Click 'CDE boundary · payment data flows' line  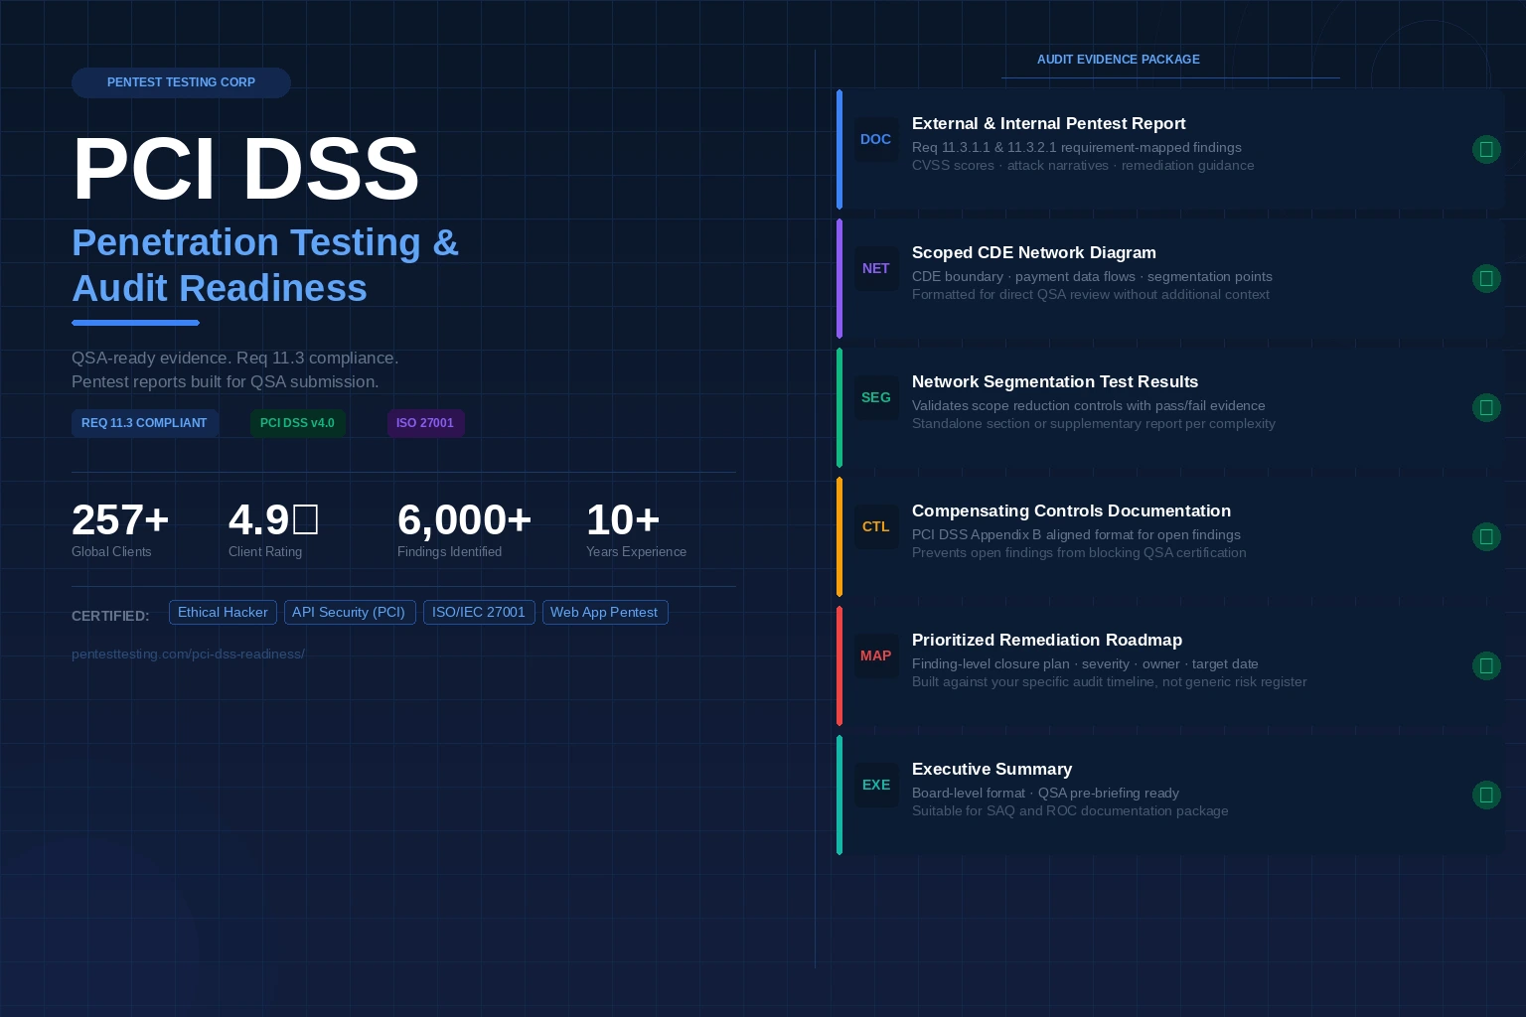coord(1092,276)
